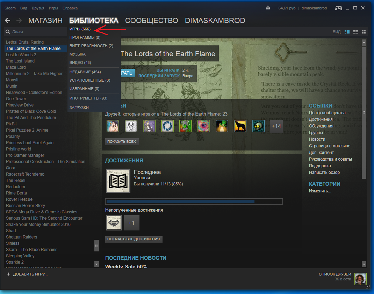374x294 pixels.
Task: Show the +1 remaining achievements tile
Action: pyautogui.click(x=132, y=223)
